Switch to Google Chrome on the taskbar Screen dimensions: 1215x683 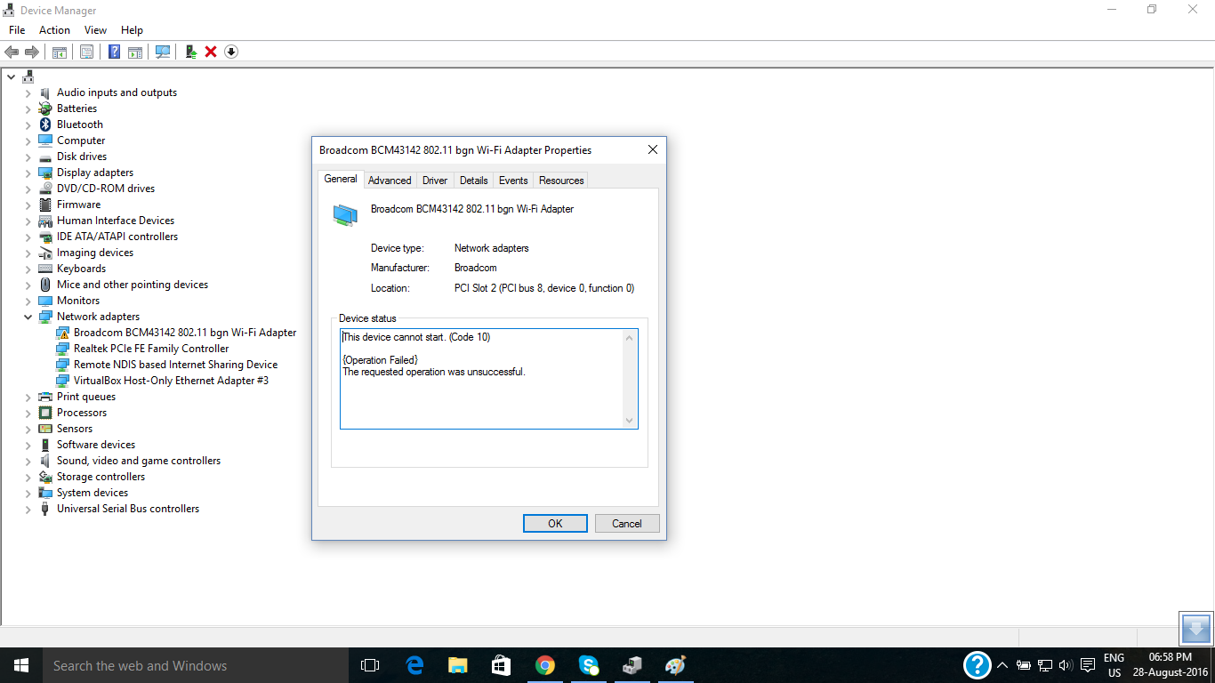pyautogui.click(x=545, y=665)
